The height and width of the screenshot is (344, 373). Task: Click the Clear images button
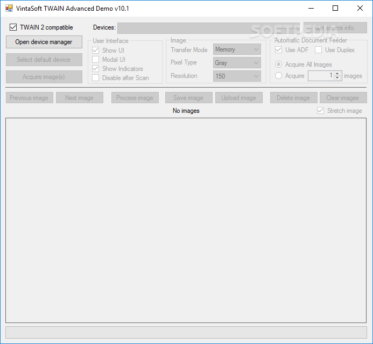point(343,98)
